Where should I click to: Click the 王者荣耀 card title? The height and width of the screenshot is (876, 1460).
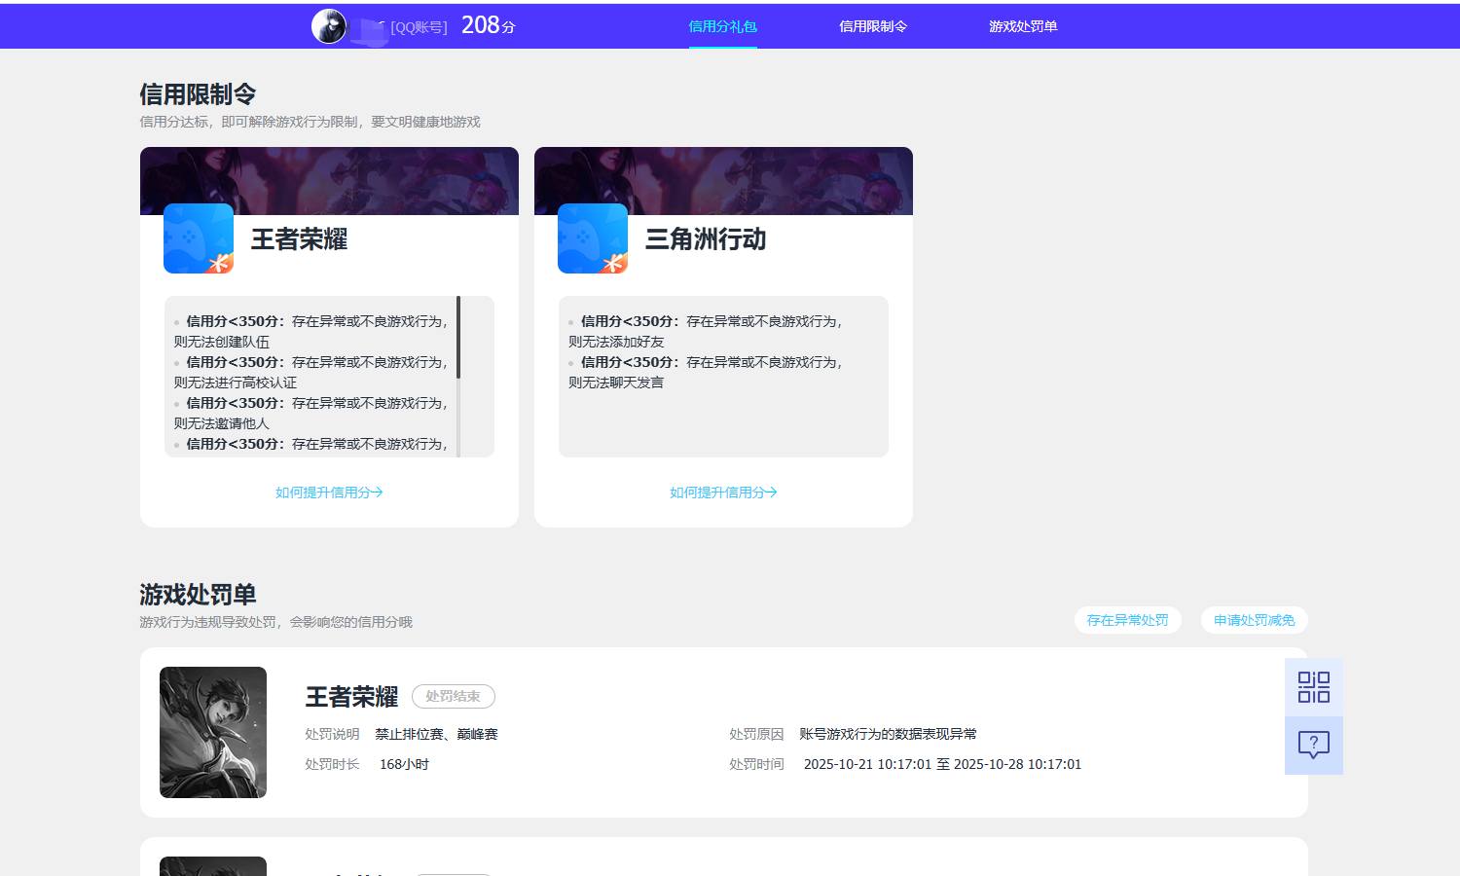pyautogui.click(x=299, y=239)
